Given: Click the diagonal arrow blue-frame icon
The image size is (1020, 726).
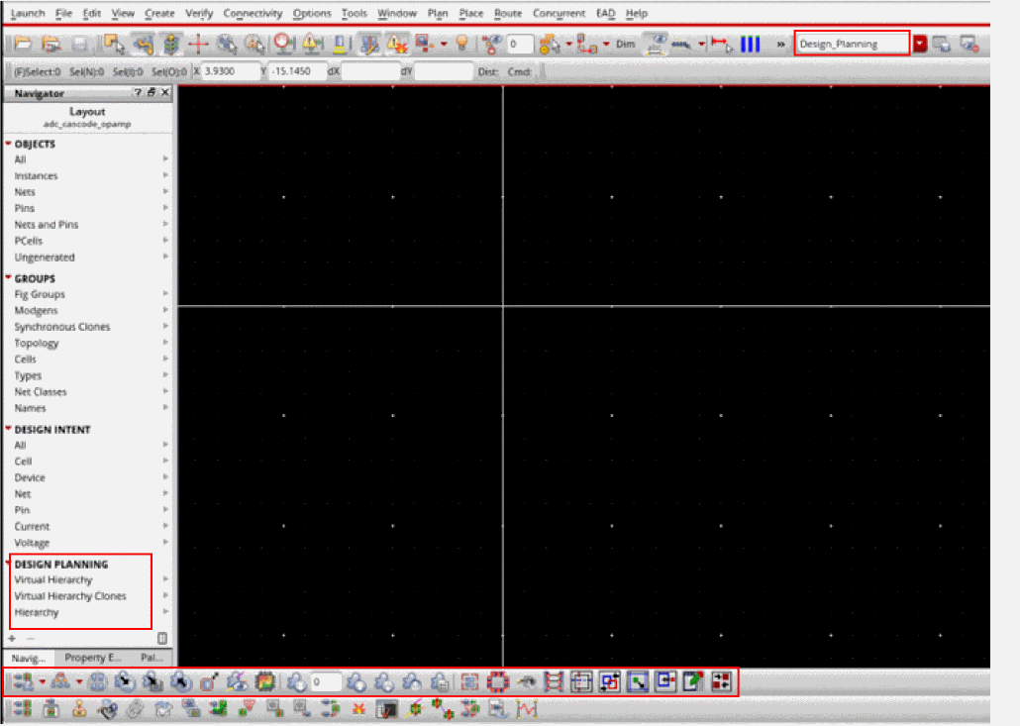Looking at the screenshot, I should click(x=638, y=681).
